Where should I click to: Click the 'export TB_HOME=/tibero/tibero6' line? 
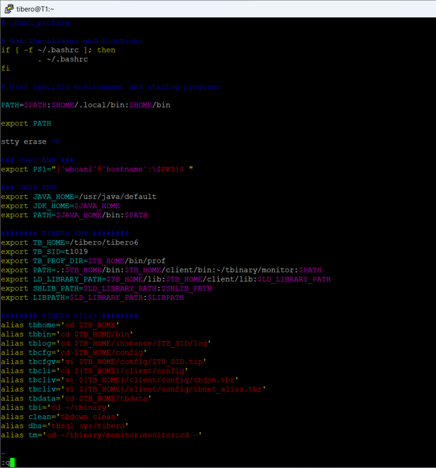(x=69, y=243)
